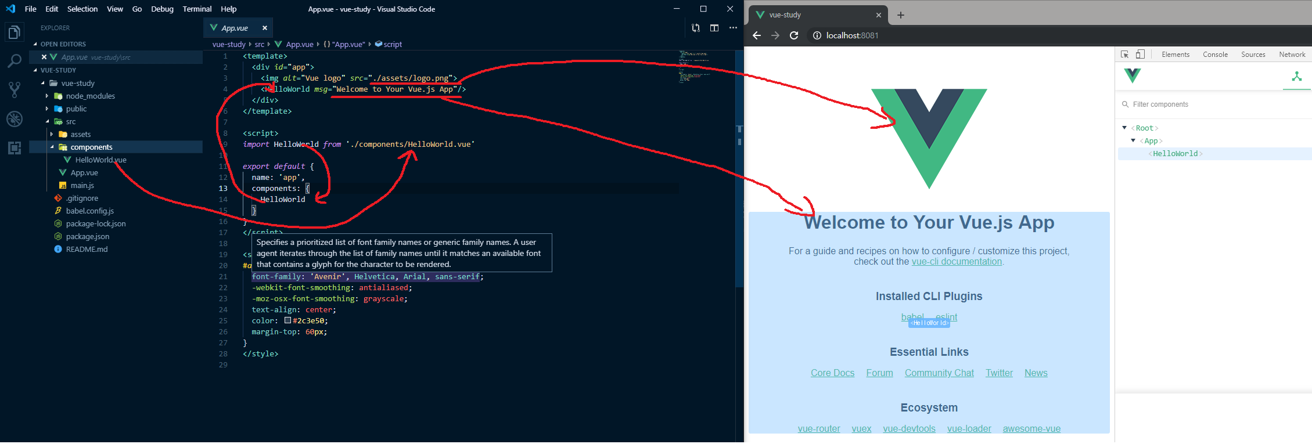This screenshot has width=1312, height=444.
Task: Open babel.config.js in the explorer
Action: coord(89,211)
